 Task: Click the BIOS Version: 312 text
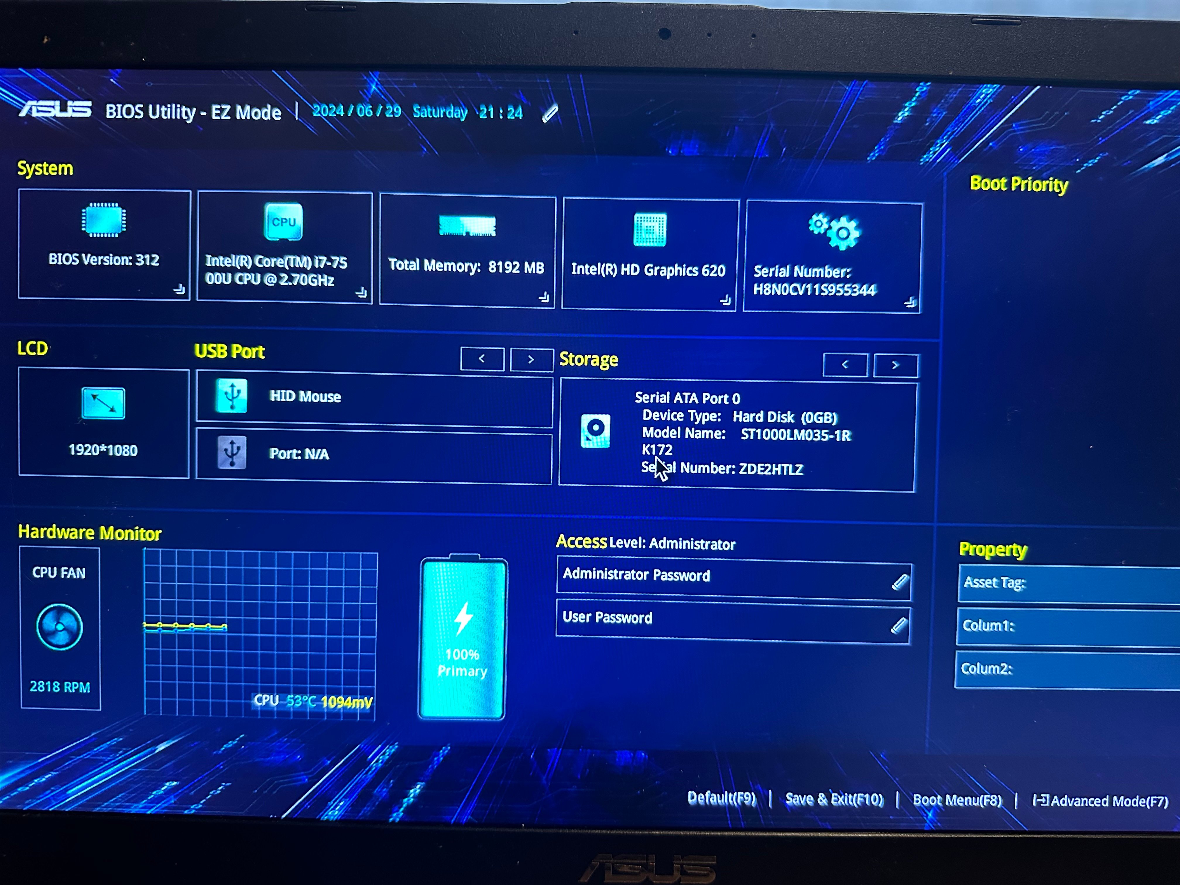[104, 260]
